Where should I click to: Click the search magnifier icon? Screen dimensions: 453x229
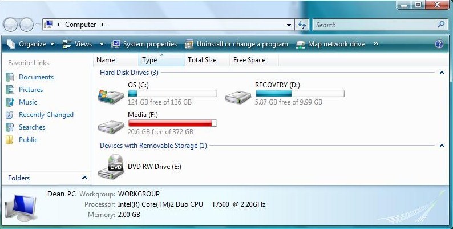(441, 25)
